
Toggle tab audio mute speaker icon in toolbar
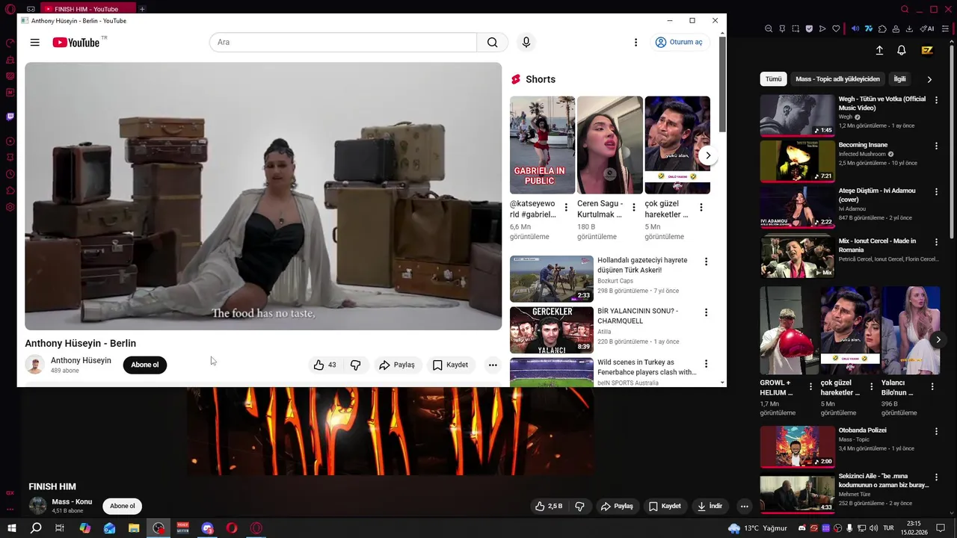[x=855, y=28]
